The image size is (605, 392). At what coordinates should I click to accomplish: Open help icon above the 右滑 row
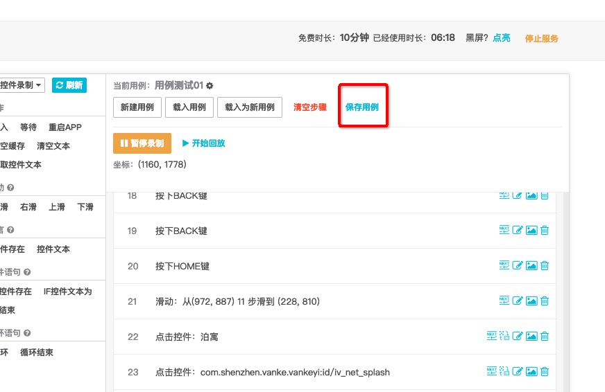(10, 188)
